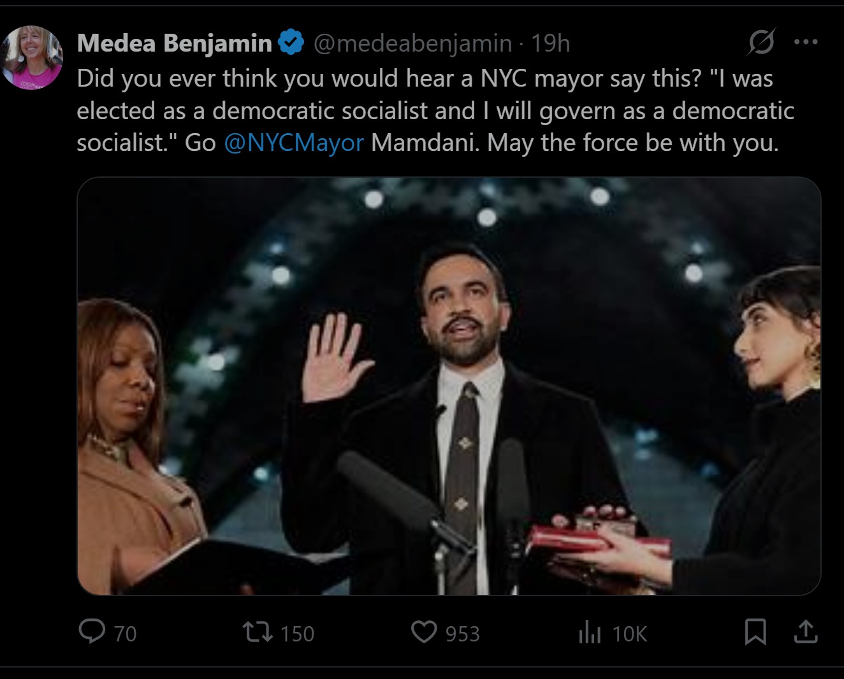Image resolution: width=844 pixels, height=679 pixels.
Task: Click the Grok explain icon
Action: (x=761, y=42)
